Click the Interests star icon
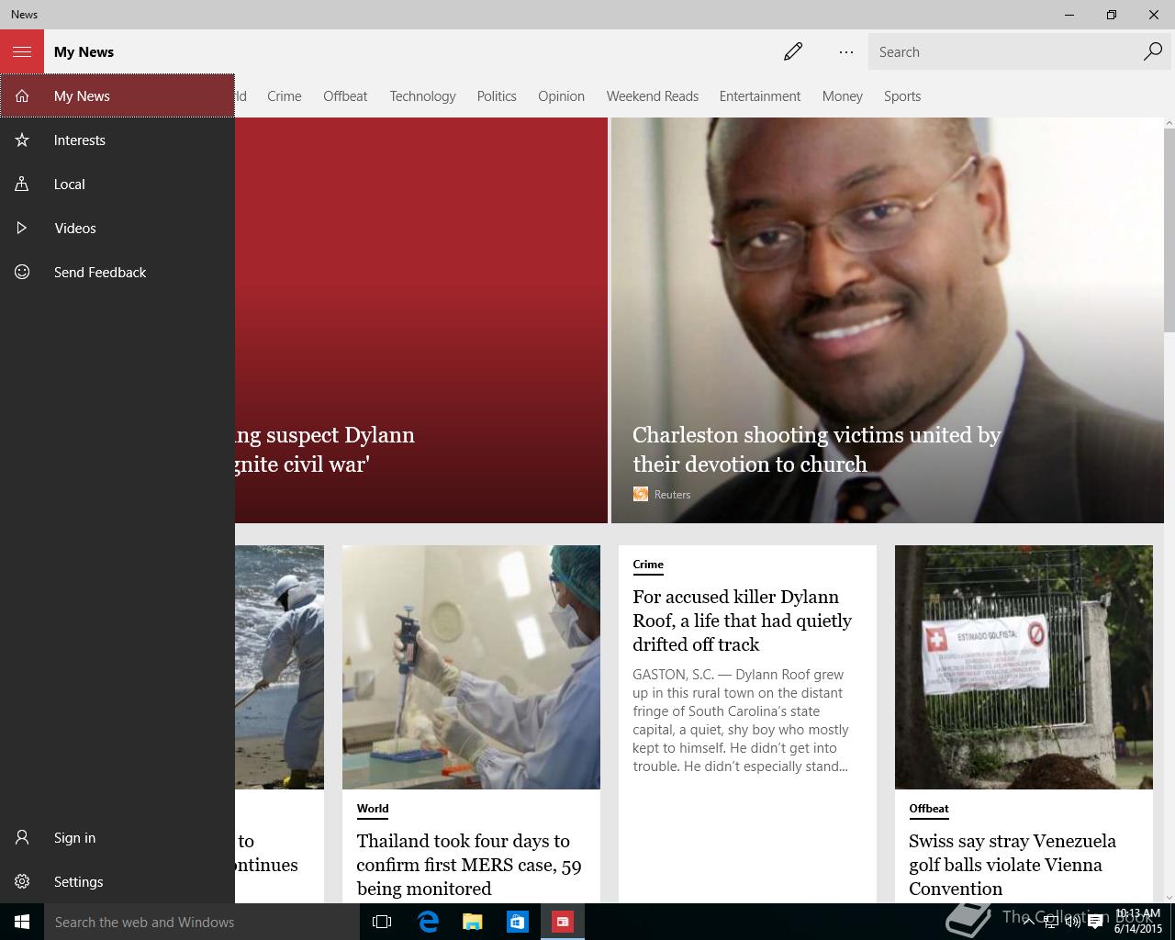Viewport: 1175px width, 940px height. pyautogui.click(x=22, y=140)
